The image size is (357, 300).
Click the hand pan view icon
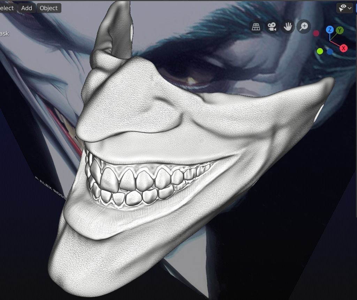[288, 27]
